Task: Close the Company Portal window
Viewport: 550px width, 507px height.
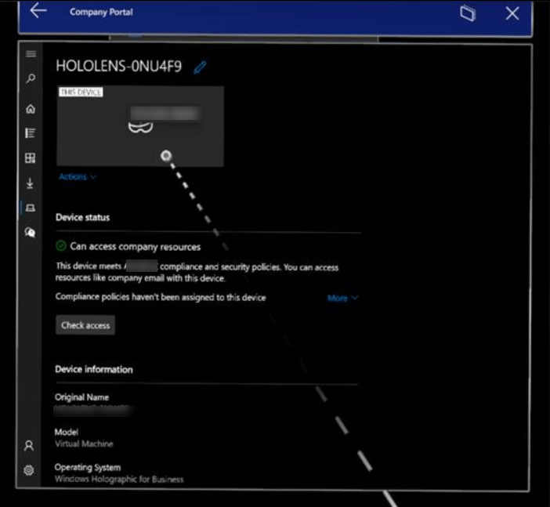Action: [x=512, y=13]
